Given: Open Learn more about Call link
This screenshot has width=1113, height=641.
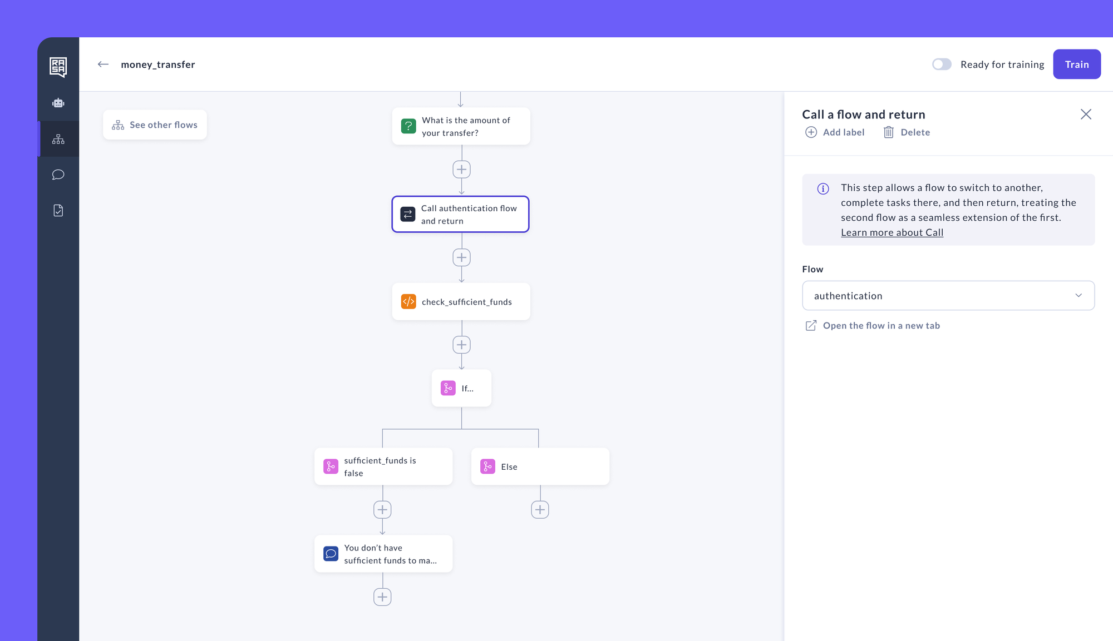Looking at the screenshot, I should tap(892, 232).
